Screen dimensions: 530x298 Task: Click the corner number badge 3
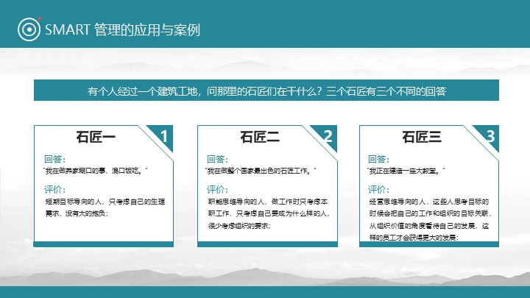tap(490, 137)
